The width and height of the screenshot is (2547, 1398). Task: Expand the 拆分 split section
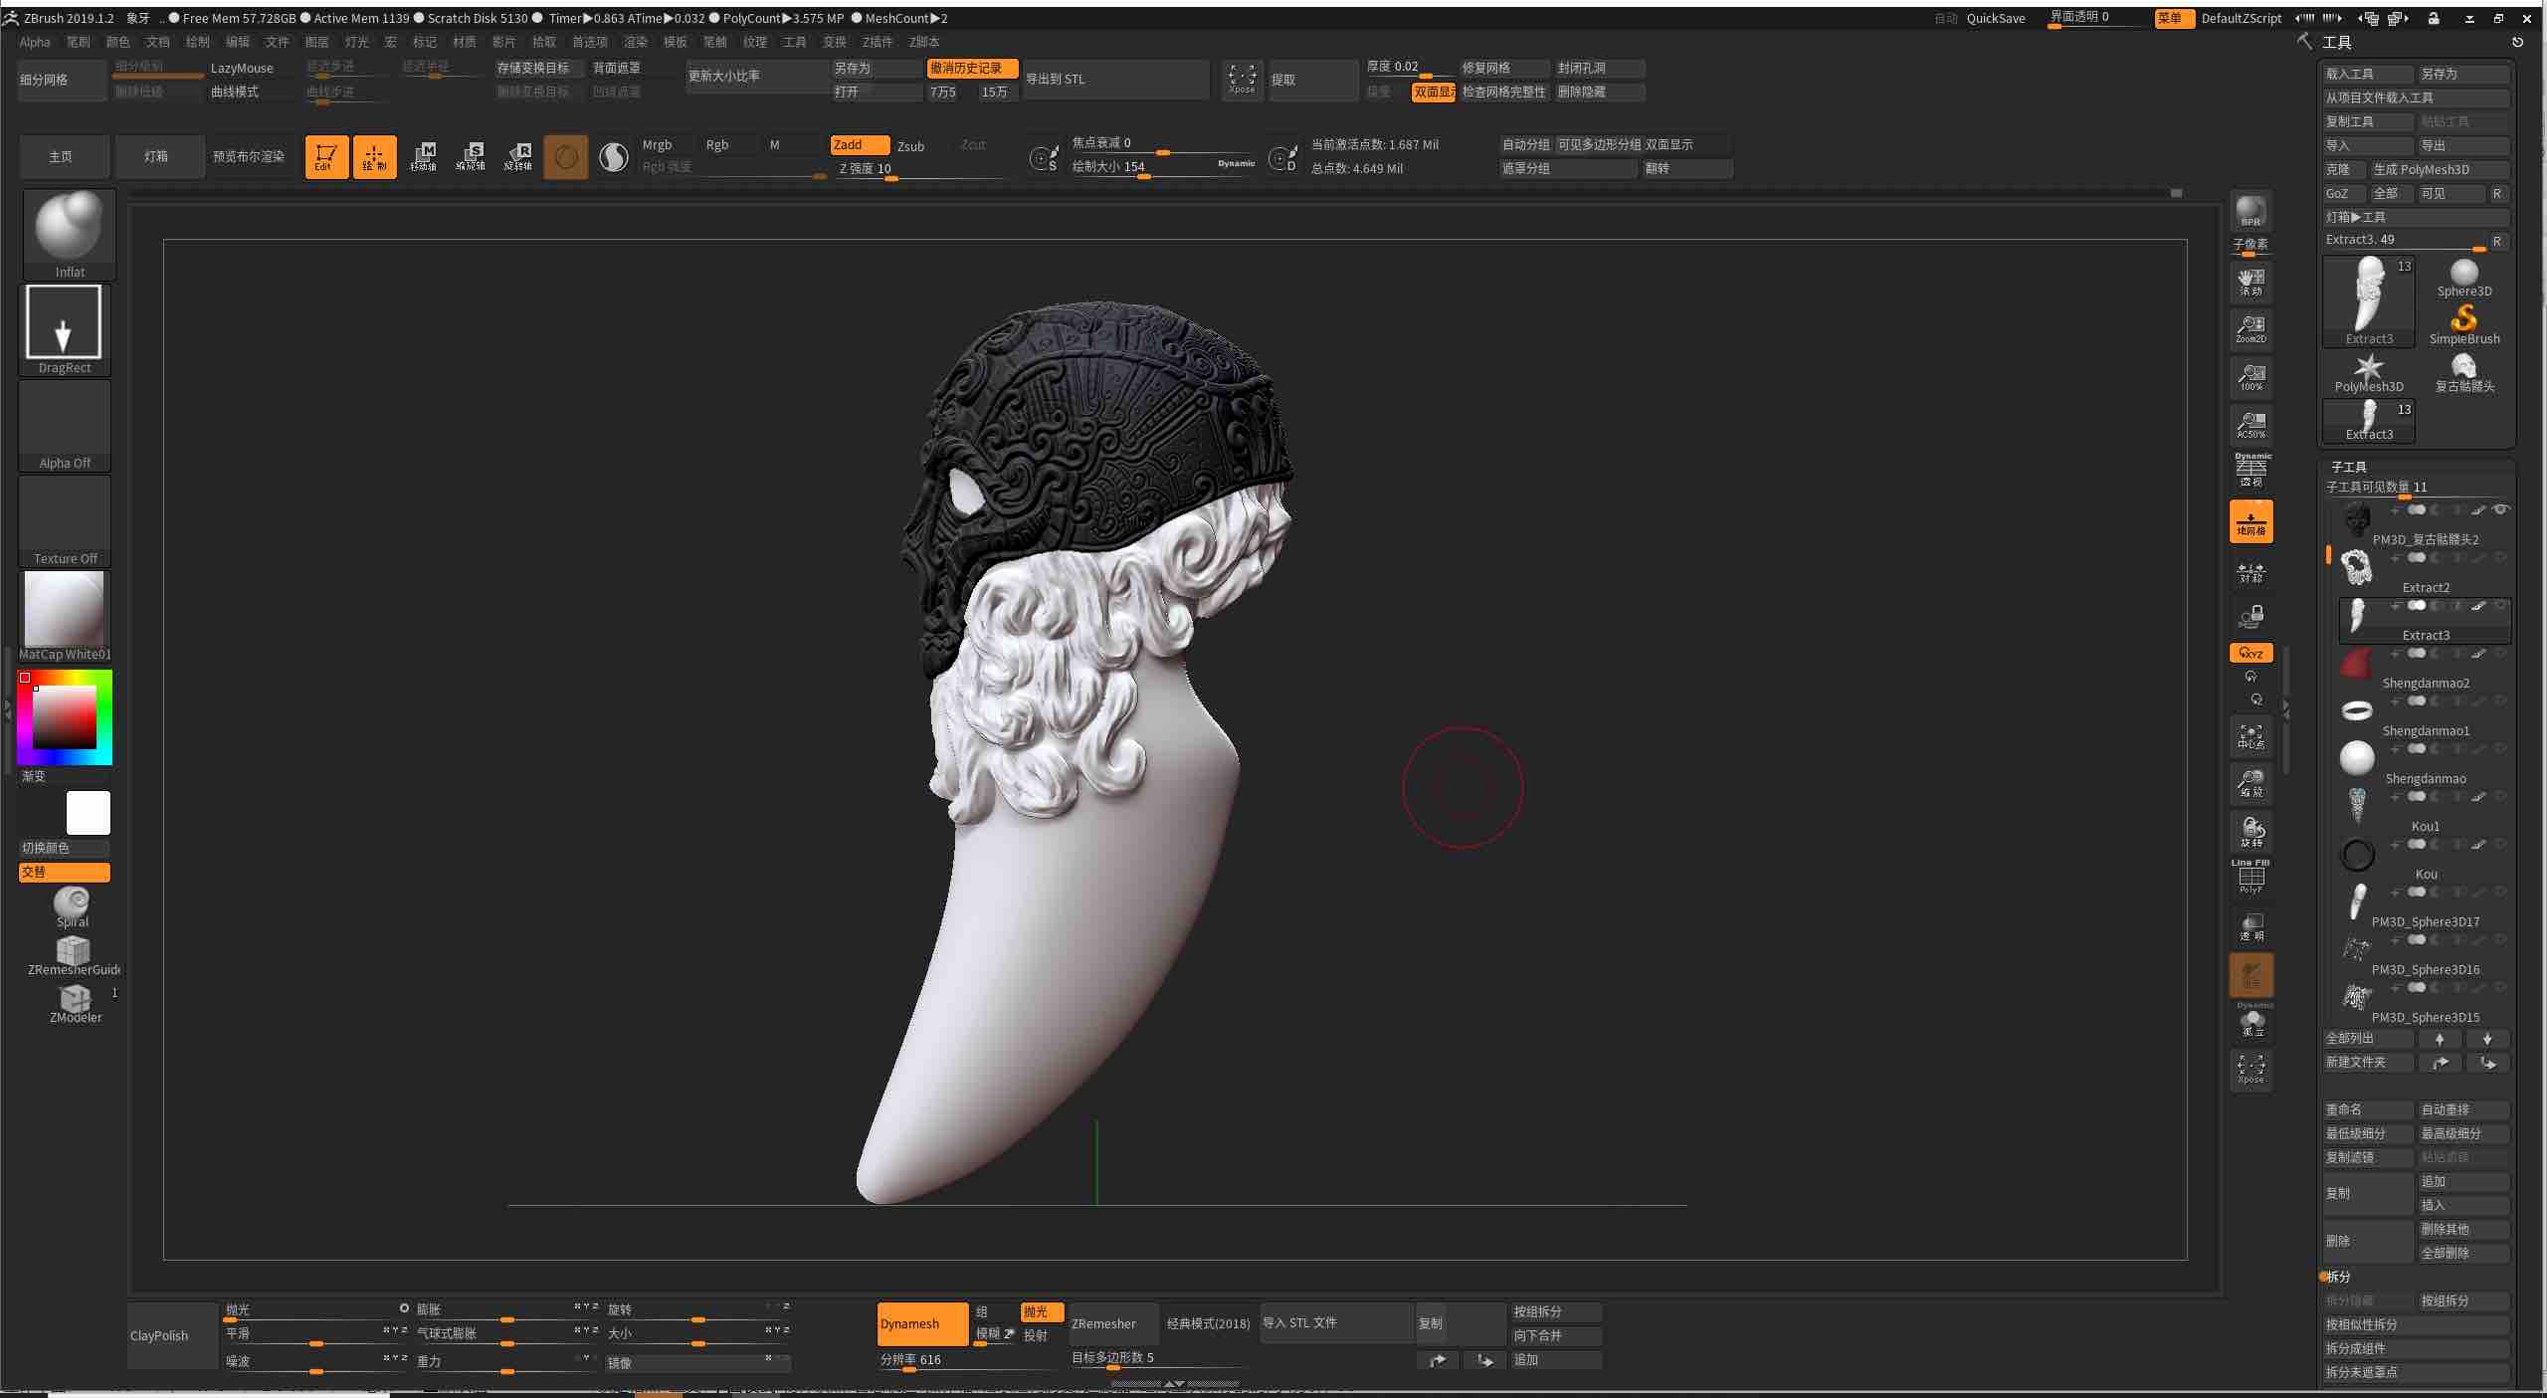[2339, 1276]
